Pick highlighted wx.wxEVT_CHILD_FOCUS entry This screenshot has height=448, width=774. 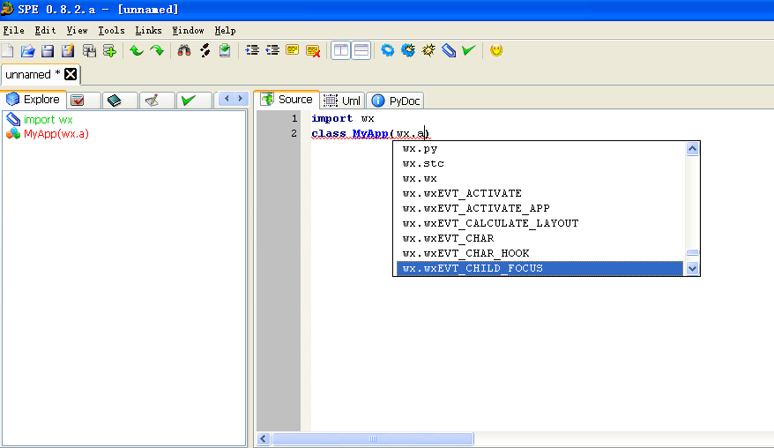(x=540, y=268)
